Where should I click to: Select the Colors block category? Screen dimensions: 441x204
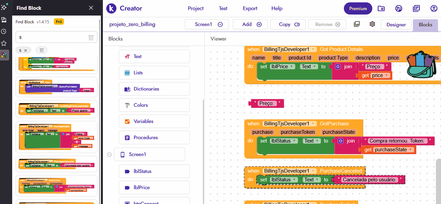pos(154,105)
